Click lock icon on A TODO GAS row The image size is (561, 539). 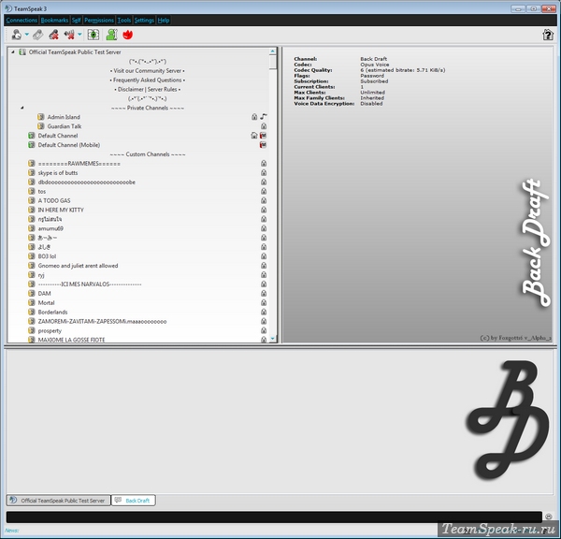click(264, 200)
